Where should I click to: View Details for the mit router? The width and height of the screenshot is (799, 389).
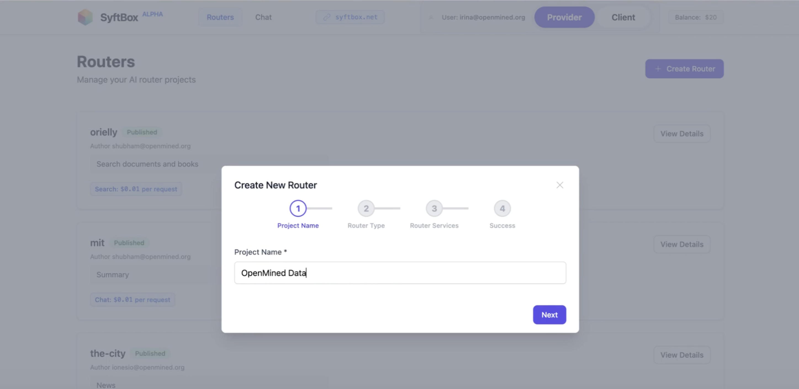point(682,244)
